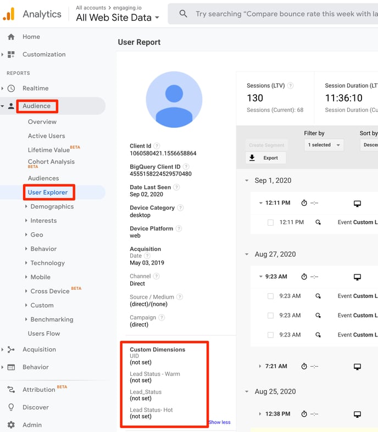Open the Overview report
Viewport: 378px width, 432px height.
click(x=42, y=122)
